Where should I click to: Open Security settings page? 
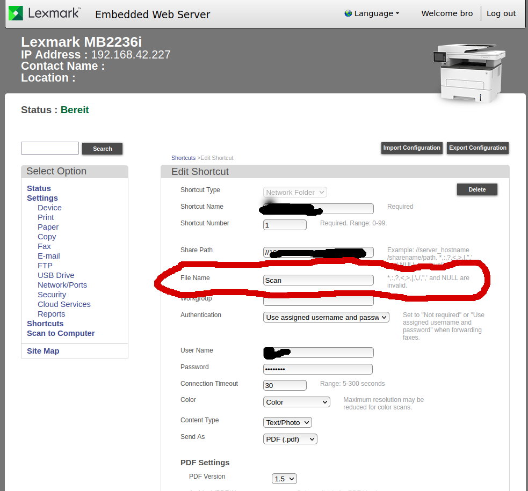52,295
